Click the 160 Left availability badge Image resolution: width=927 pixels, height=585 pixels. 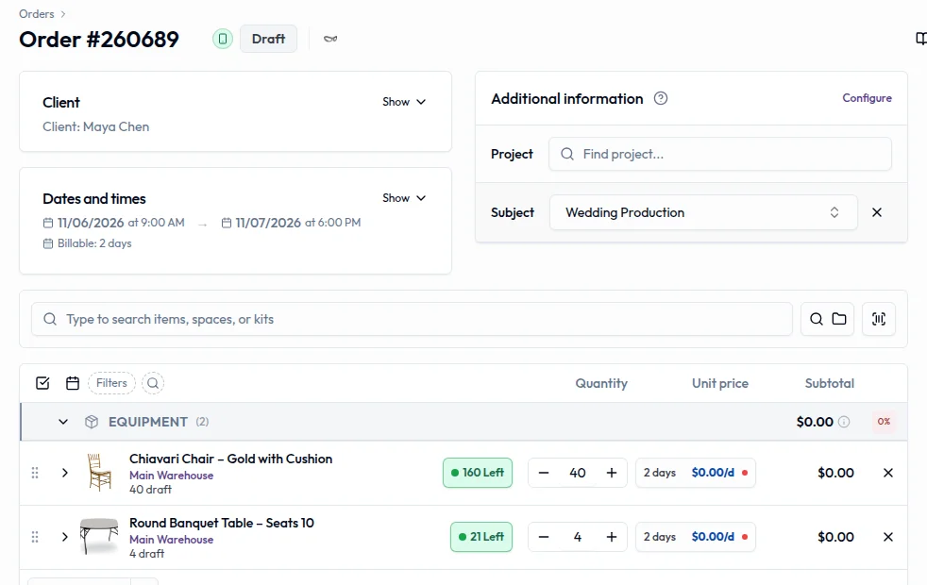click(478, 473)
